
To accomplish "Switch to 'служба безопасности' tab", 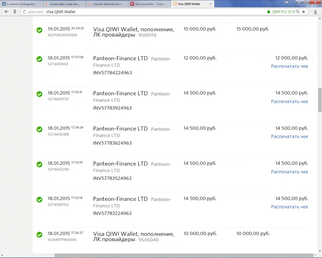I will (x=107, y=4).
